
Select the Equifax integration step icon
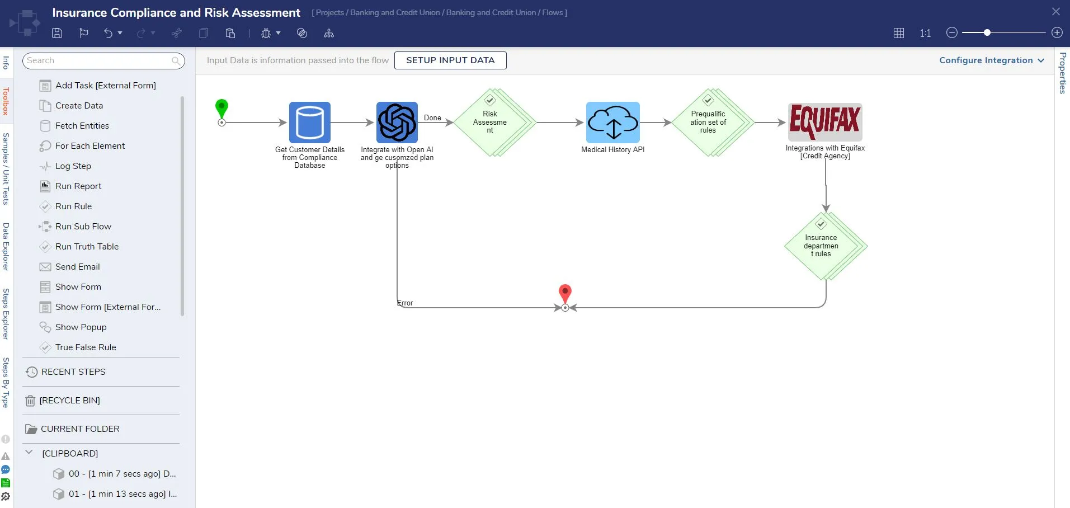(x=825, y=121)
